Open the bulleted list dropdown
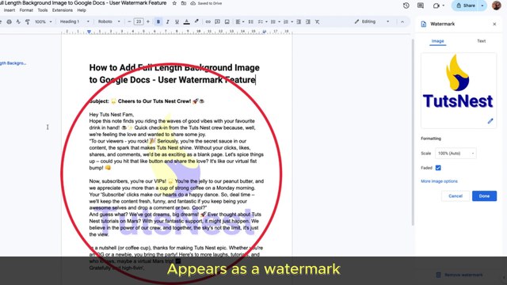Viewport: 507px width, 285px height. click(x=275, y=21)
